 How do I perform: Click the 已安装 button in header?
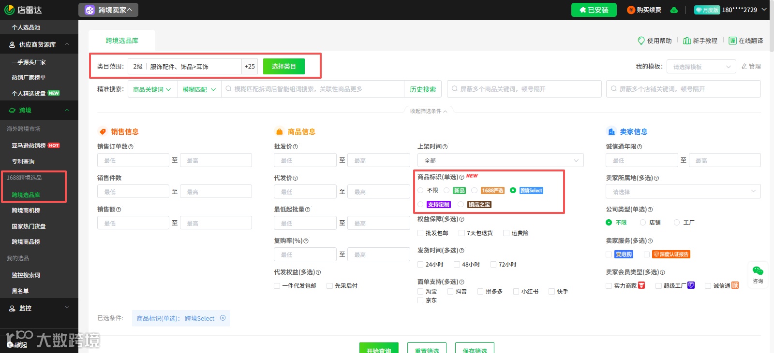pos(594,10)
